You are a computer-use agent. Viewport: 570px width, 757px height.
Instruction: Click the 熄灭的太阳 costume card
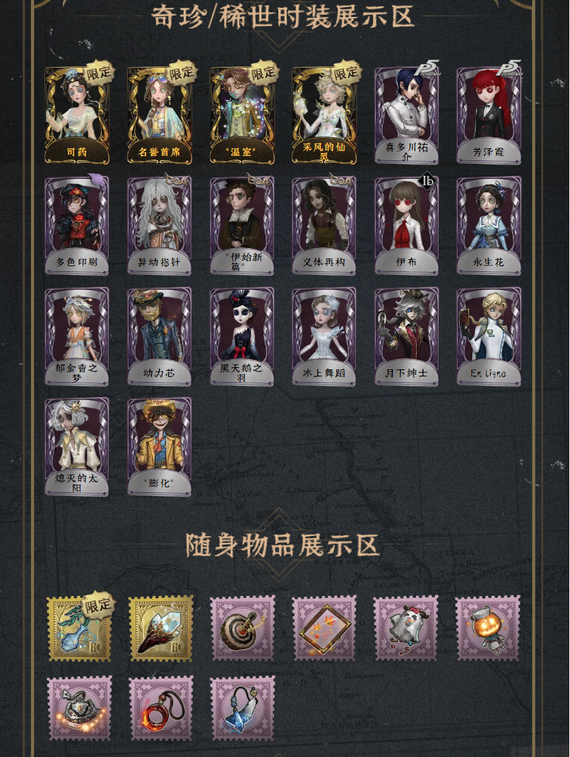click(x=77, y=447)
